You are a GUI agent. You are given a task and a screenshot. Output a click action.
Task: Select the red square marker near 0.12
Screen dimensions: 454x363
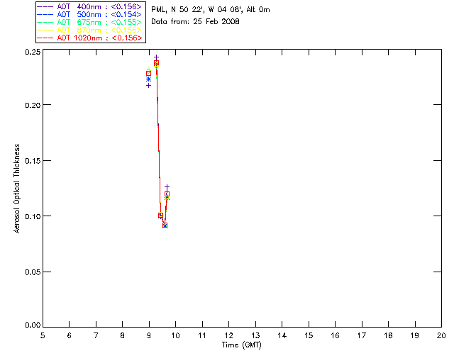click(x=167, y=194)
